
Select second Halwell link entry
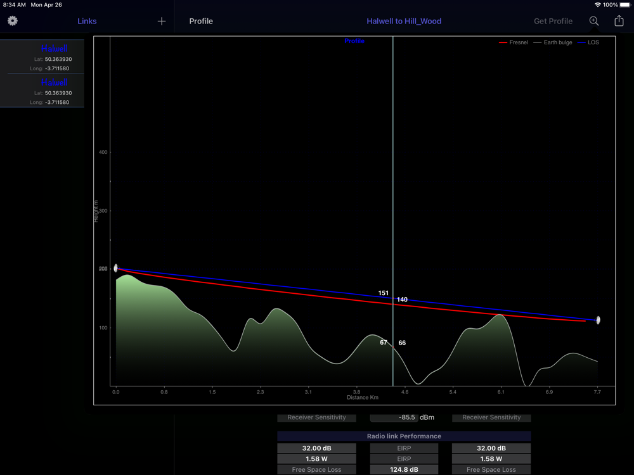pyautogui.click(x=42, y=91)
